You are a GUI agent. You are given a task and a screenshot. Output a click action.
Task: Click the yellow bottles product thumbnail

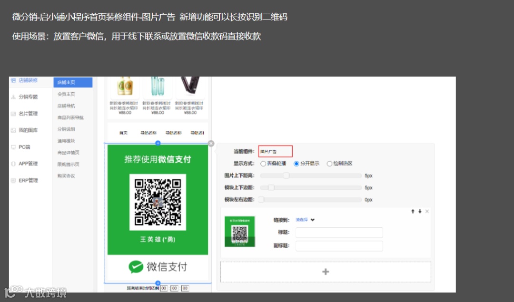click(125, 86)
